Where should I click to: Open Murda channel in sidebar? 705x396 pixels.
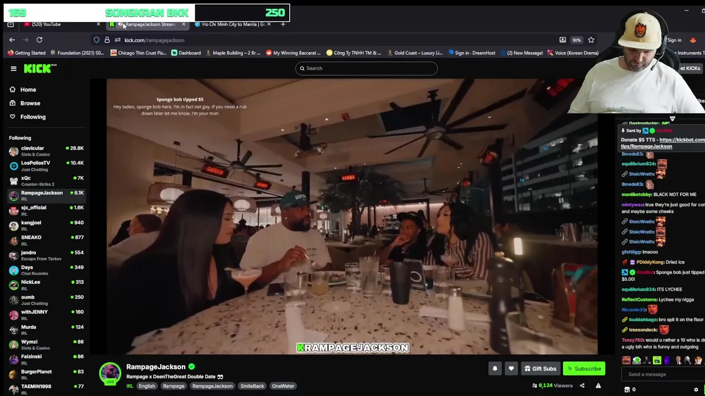pos(46,329)
